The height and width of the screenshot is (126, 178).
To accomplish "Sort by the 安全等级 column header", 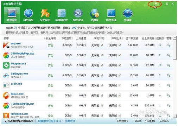I will pos(51,38).
